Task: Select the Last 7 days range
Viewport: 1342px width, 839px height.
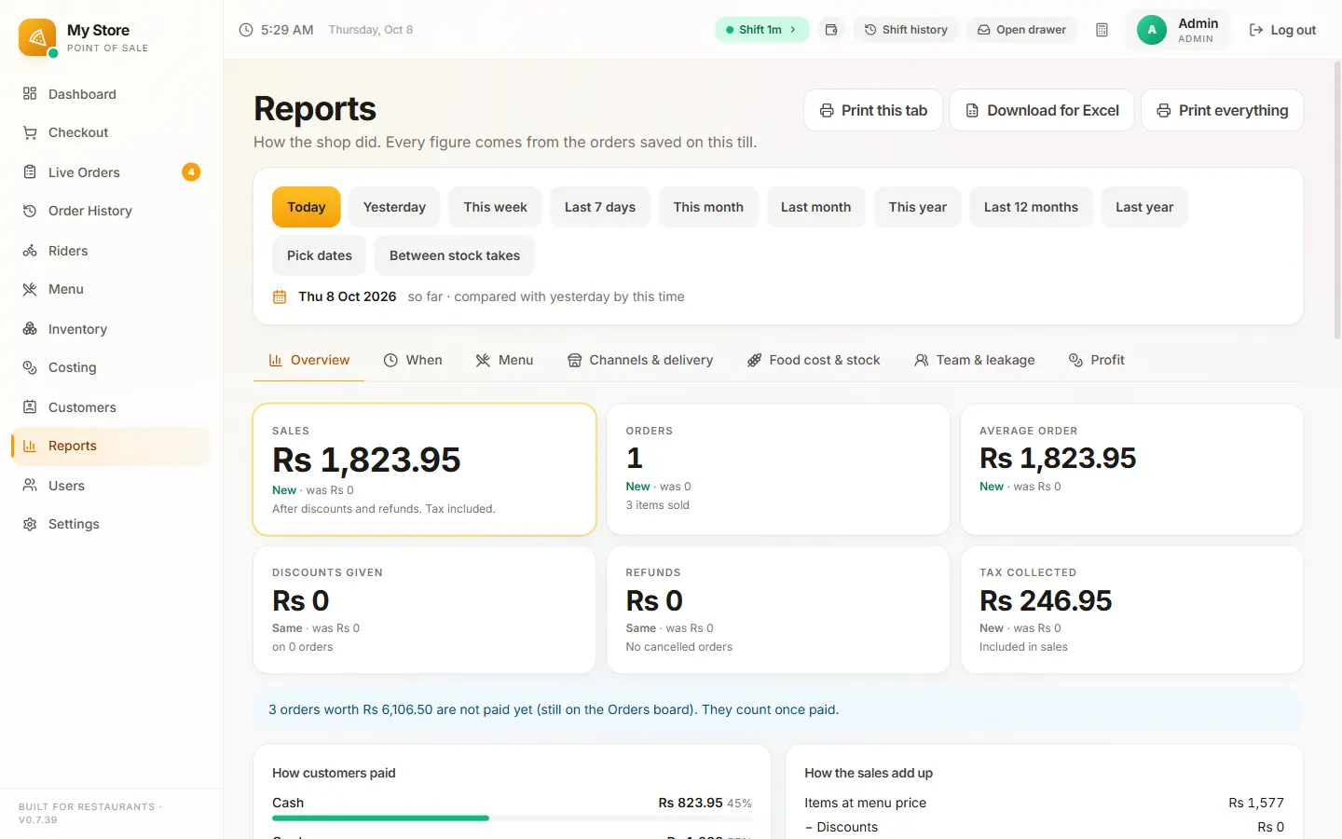Action: pyautogui.click(x=600, y=207)
